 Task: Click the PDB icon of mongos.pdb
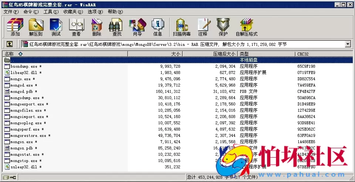(7, 148)
